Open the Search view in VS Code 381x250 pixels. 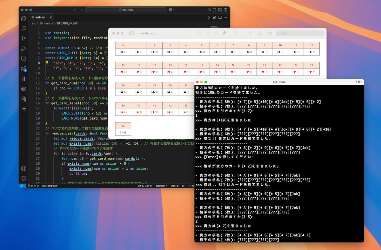[x=24, y=28]
